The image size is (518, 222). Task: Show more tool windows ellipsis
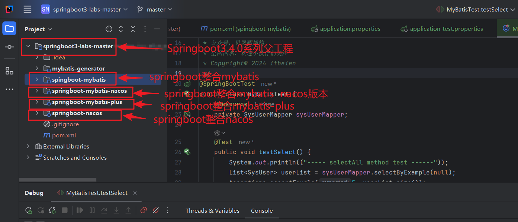9,89
